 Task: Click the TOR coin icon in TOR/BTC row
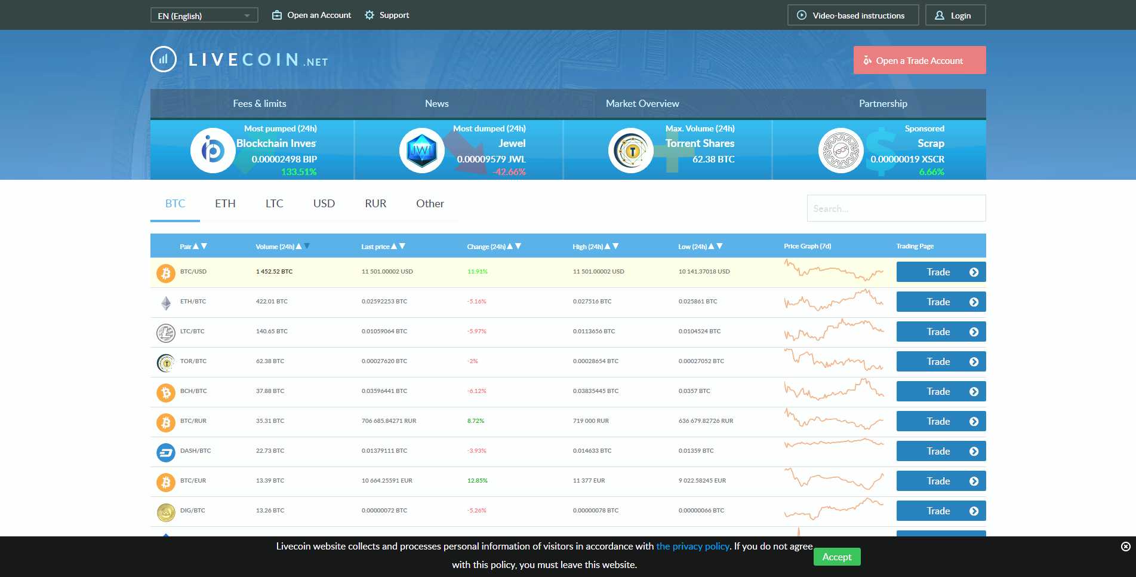(x=166, y=363)
